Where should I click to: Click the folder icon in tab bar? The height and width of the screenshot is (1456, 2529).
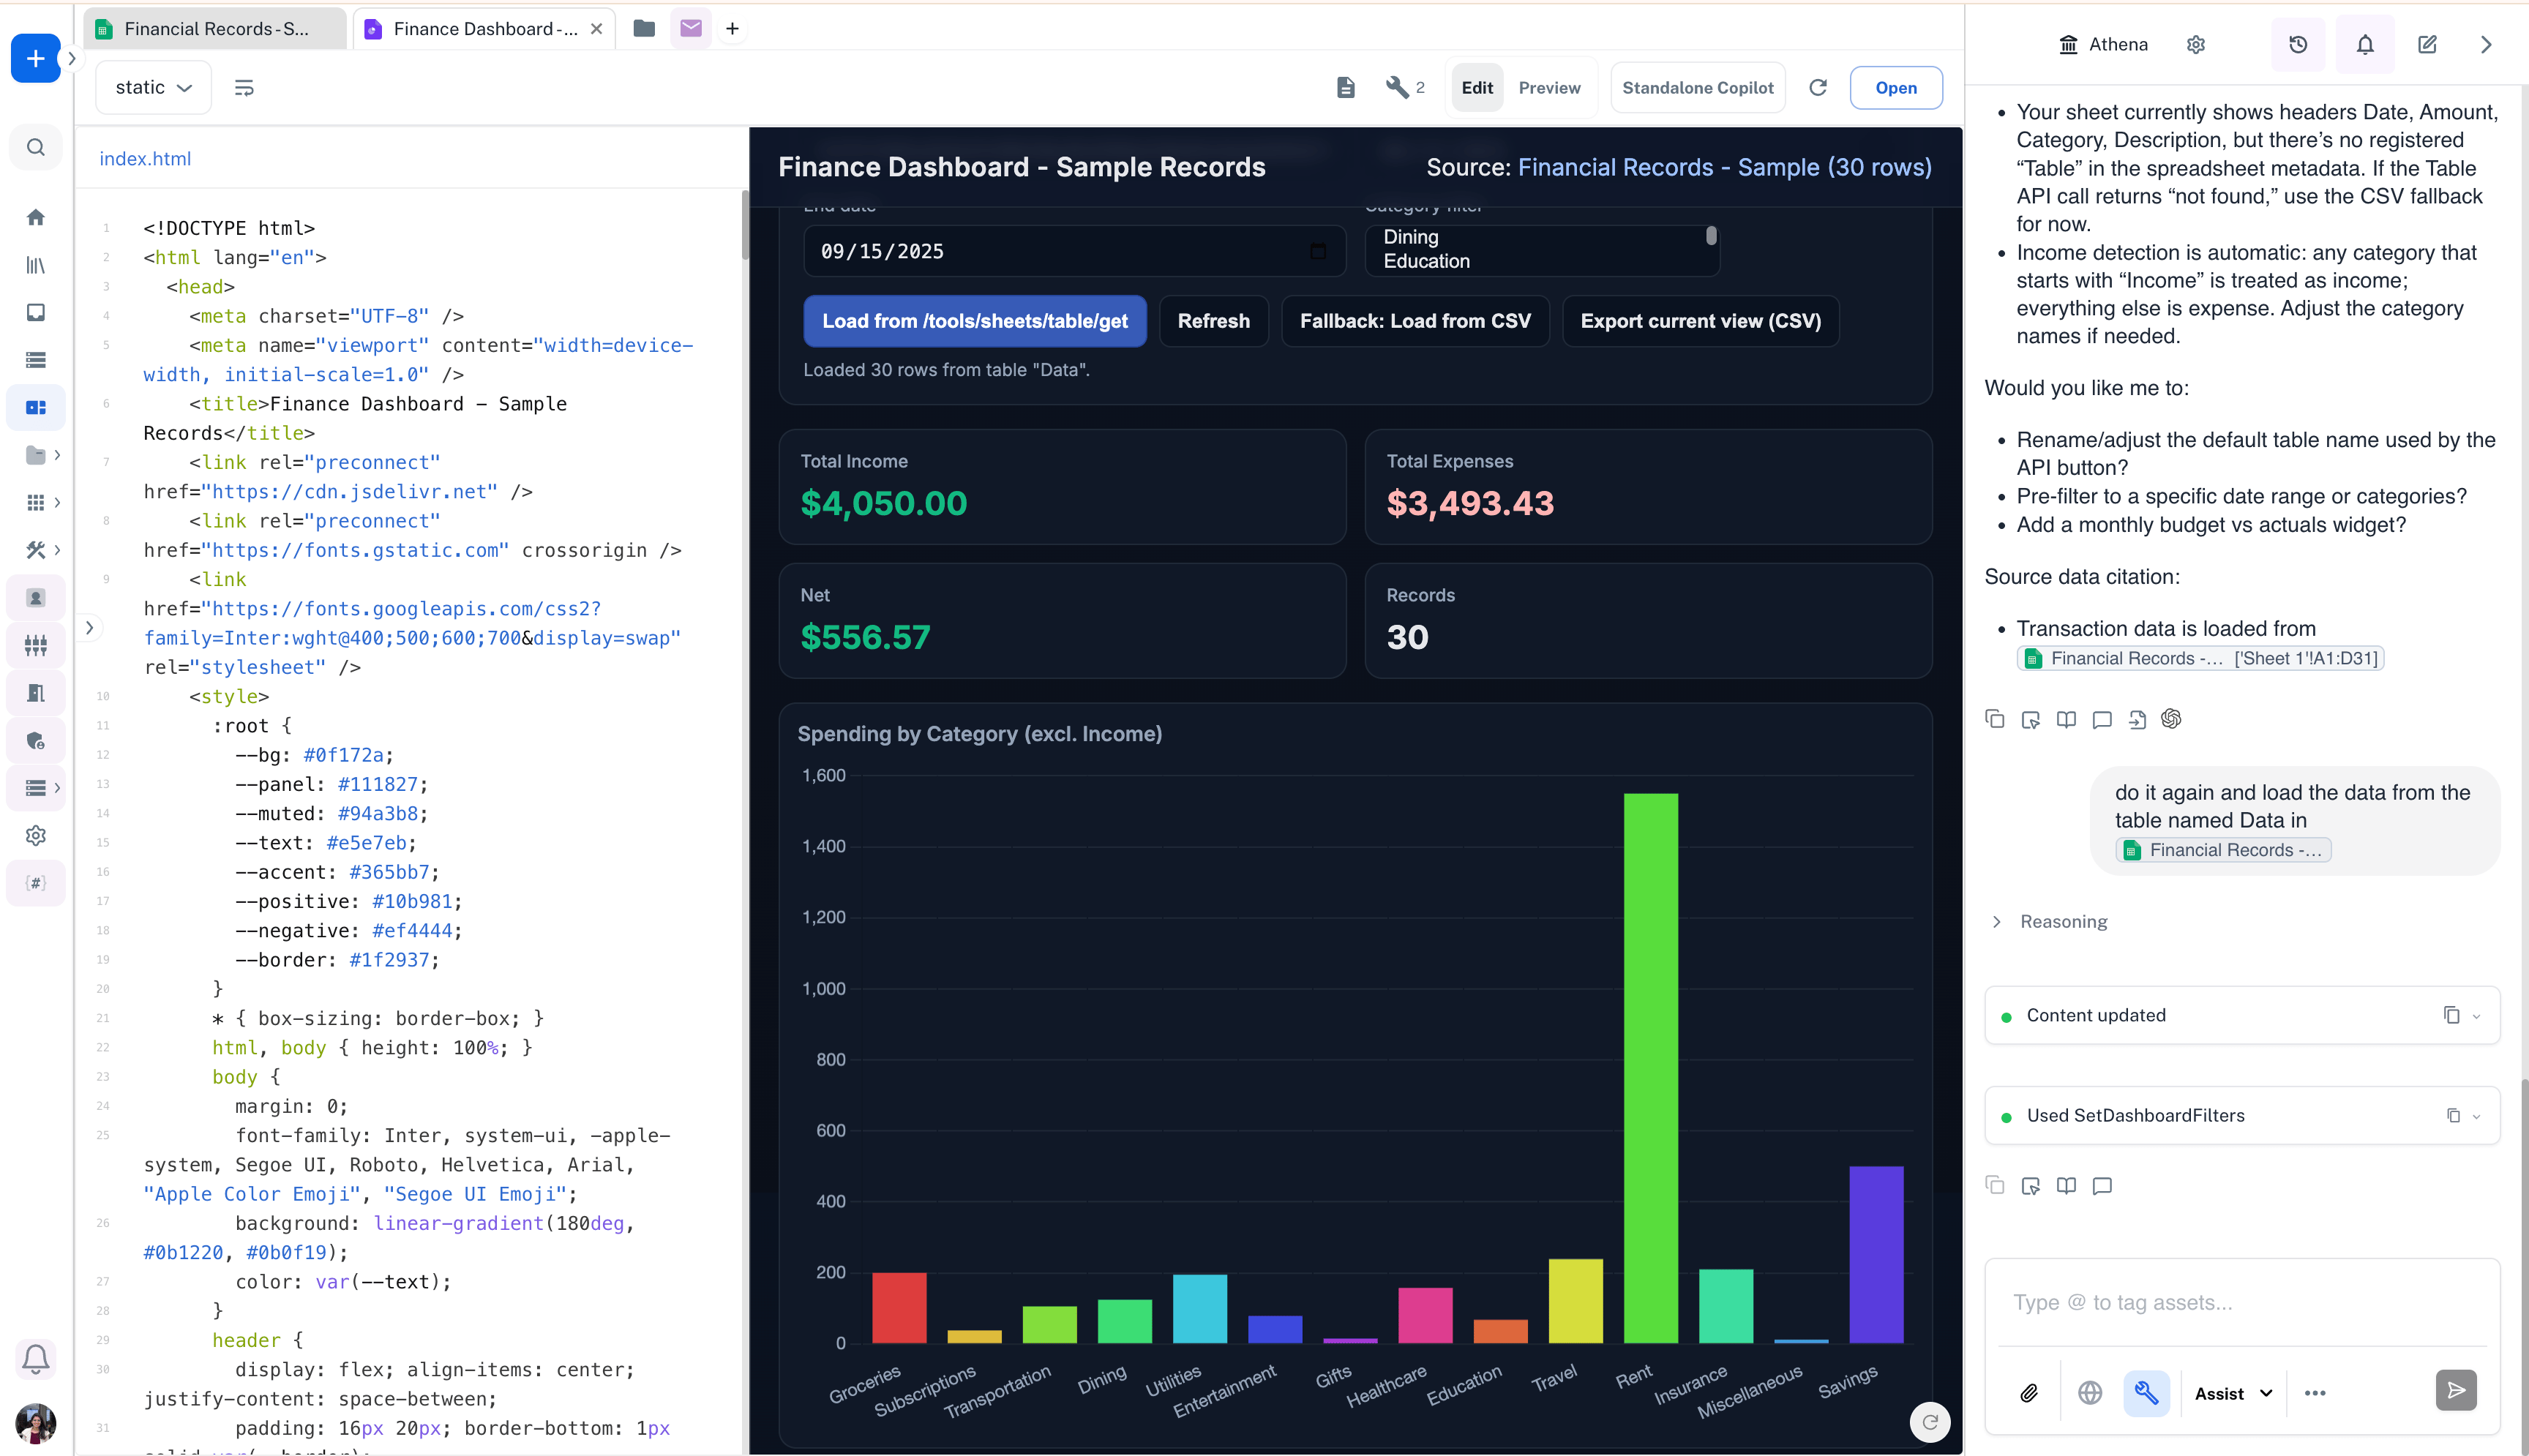click(645, 28)
